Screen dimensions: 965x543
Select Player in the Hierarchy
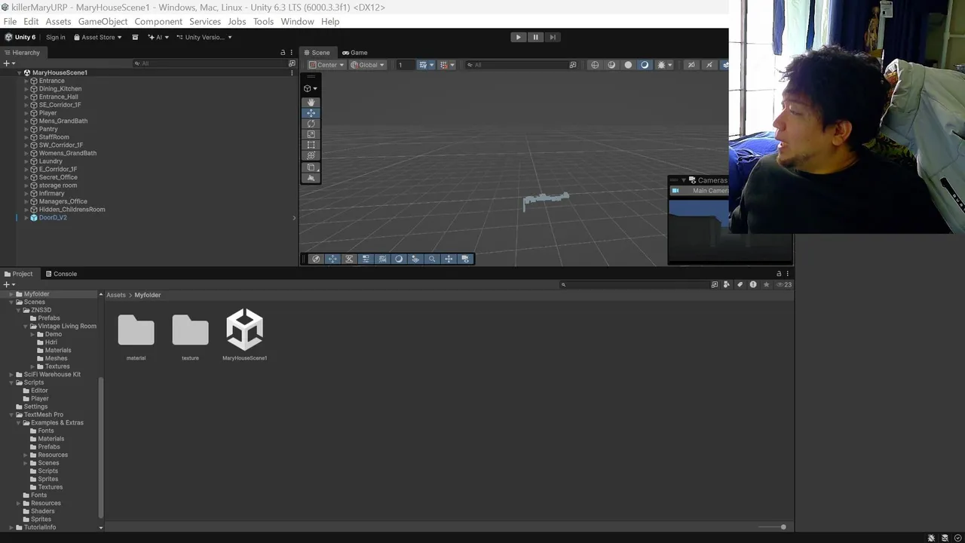(x=47, y=113)
